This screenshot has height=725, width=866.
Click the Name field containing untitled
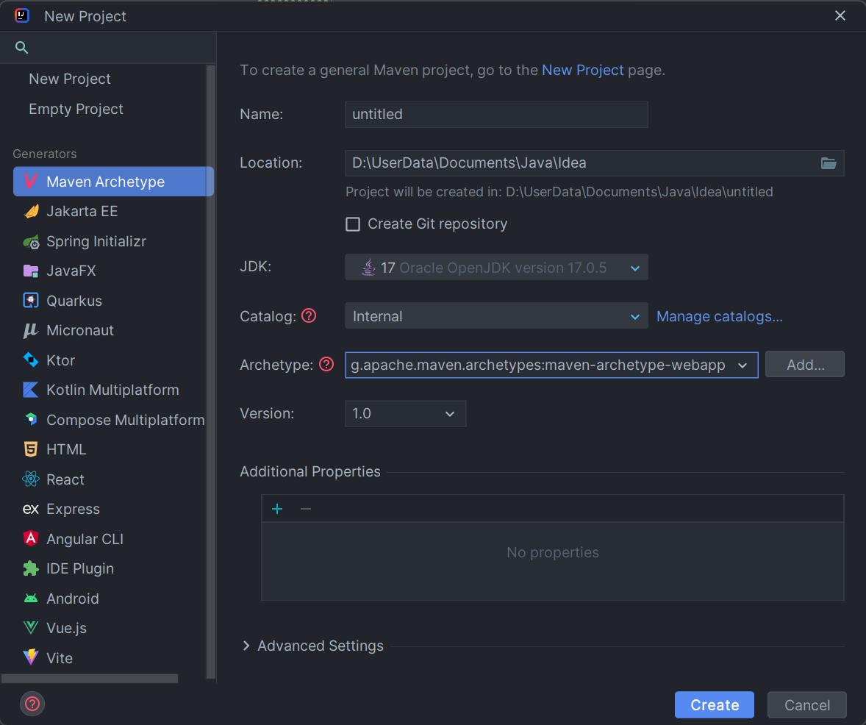point(496,115)
